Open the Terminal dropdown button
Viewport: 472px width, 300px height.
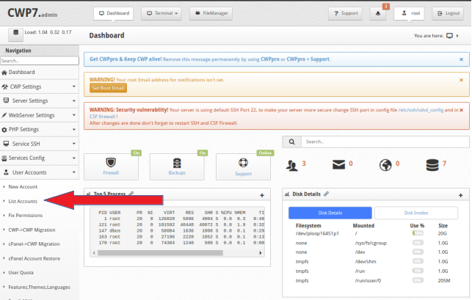(161, 13)
